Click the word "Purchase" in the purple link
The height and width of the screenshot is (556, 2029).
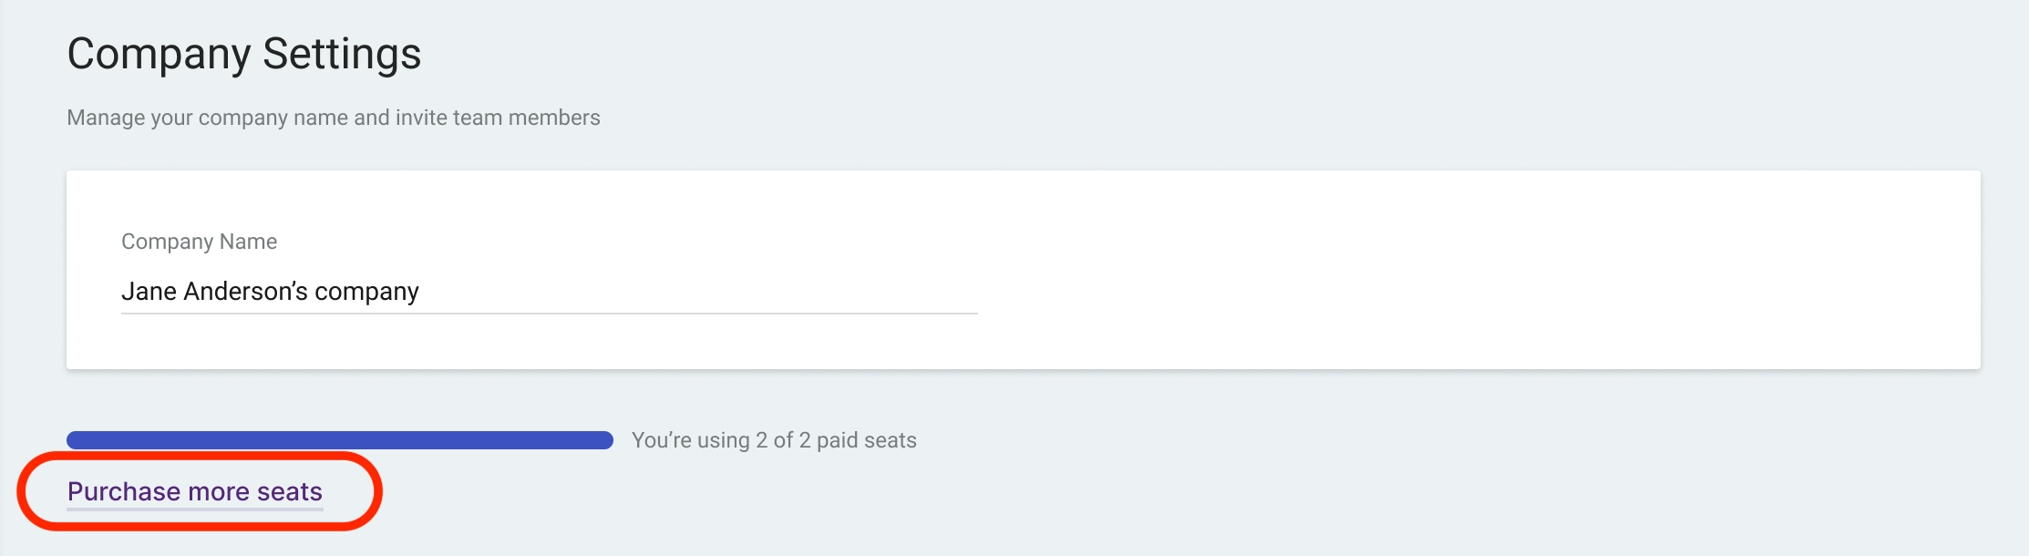[124, 491]
